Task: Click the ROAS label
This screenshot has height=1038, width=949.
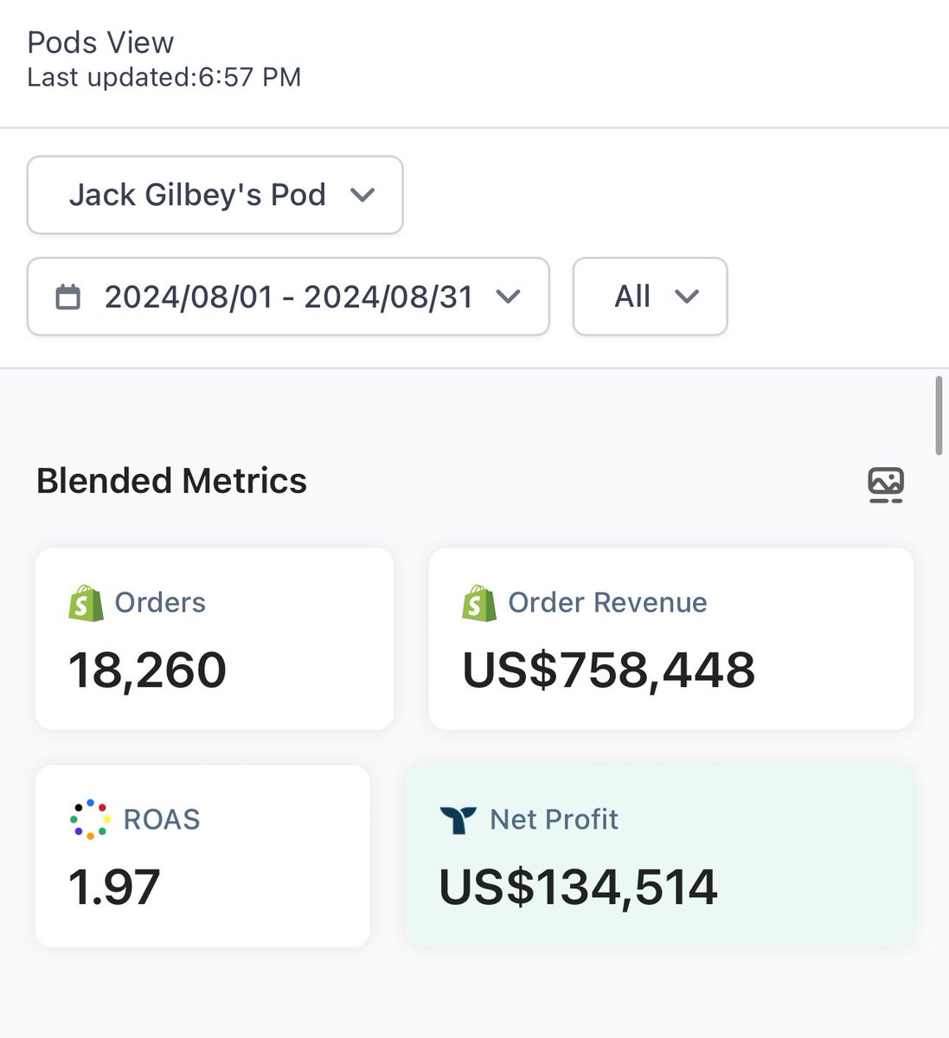Action: [x=162, y=819]
